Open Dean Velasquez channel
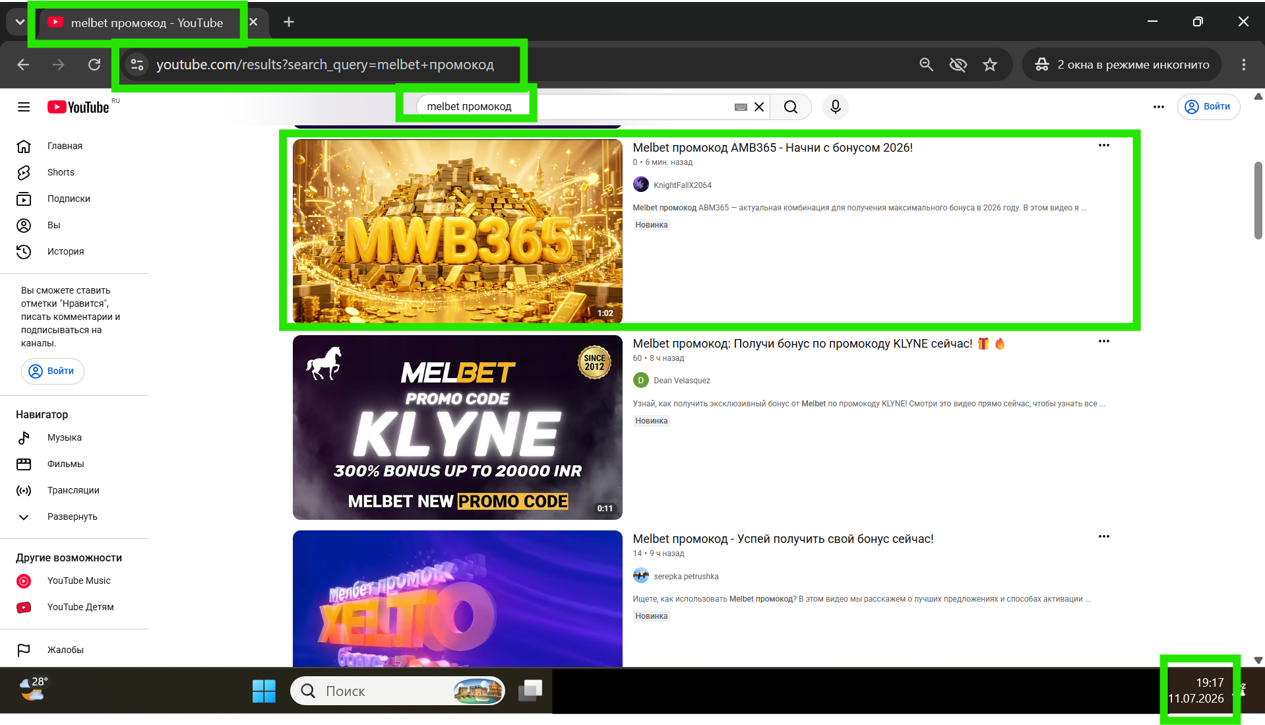 (x=682, y=381)
